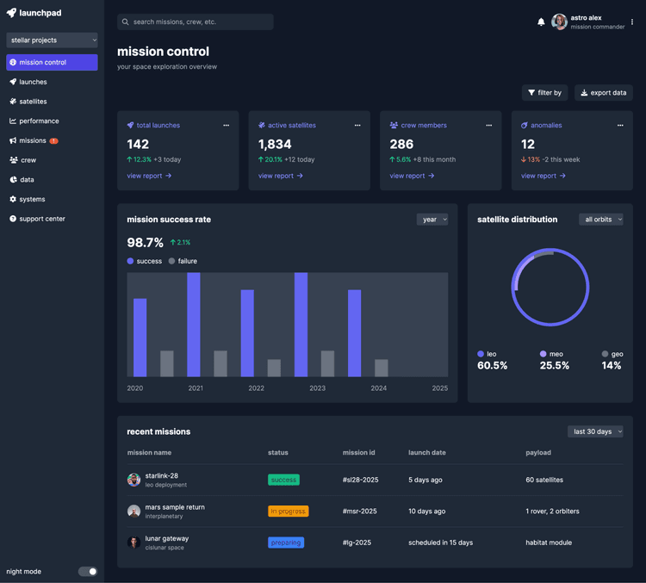Toggle the failure legend series
Viewport: 646px width, 583px height.
coord(183,261)
